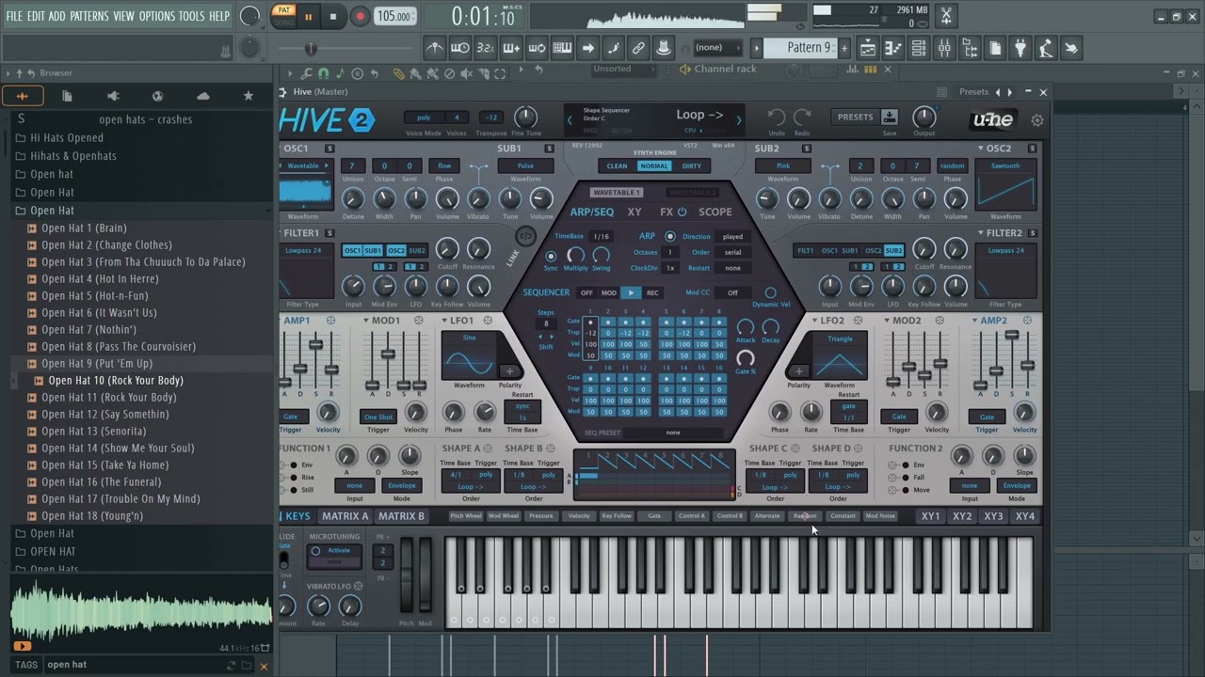The height and width of the screenshot is (677, 1205).
Task: Toggle the loop recording icon
Action: click(537, 48)
